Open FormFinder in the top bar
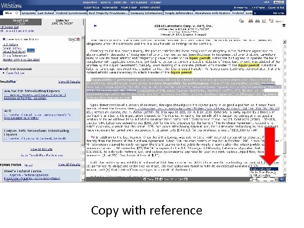This screenshot has width=304, height=228. pos(110,8)
